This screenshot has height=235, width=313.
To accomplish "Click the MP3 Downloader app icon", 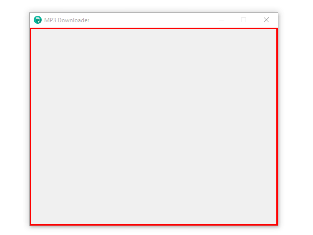I will (x=38, y=20).
